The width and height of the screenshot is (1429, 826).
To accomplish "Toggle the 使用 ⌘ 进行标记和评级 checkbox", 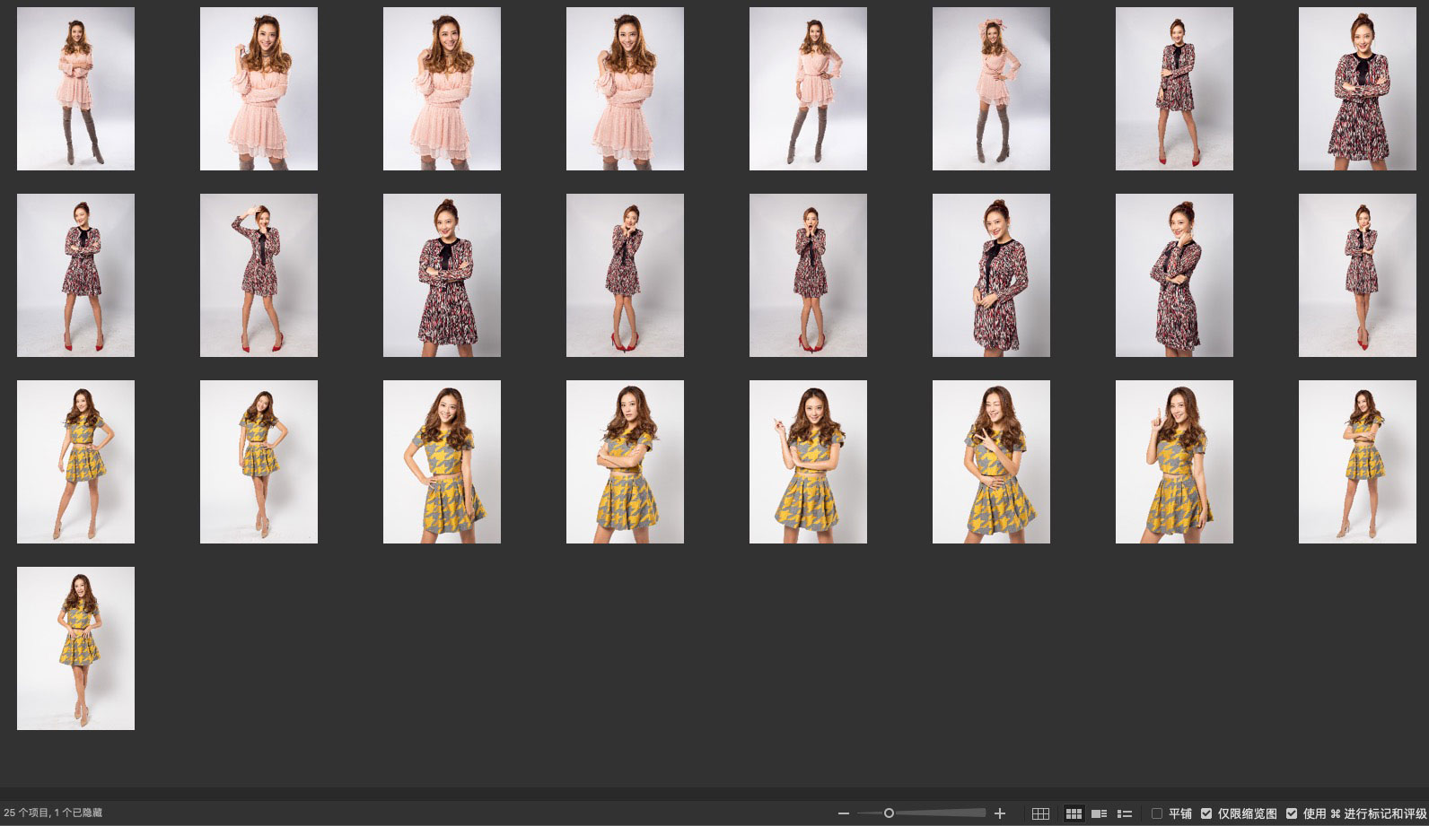I will click(x=1292, y=813).
